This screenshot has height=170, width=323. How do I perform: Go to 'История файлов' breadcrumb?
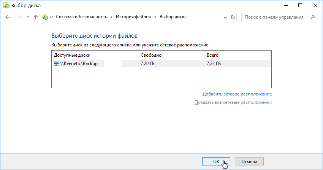coord(133,17)
